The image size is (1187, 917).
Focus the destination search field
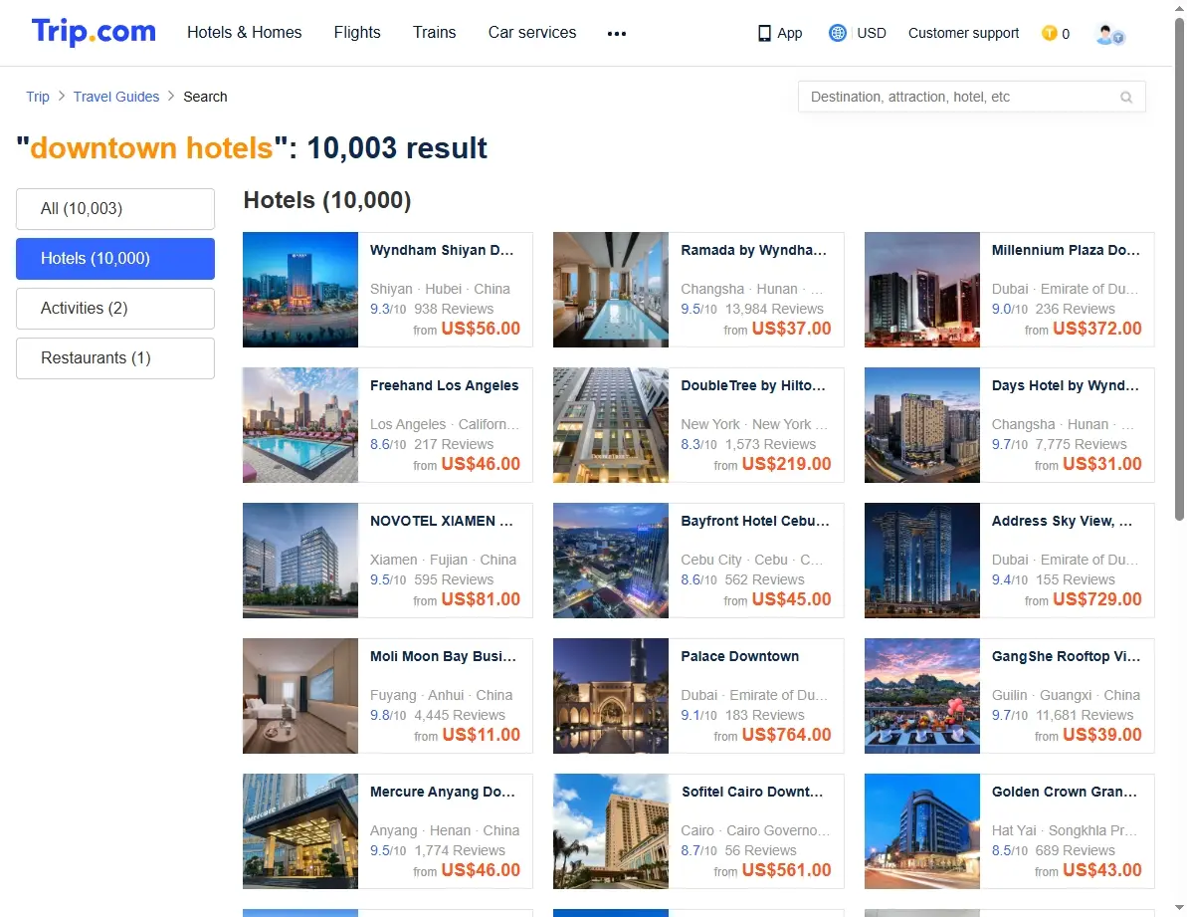click(971, 97)
